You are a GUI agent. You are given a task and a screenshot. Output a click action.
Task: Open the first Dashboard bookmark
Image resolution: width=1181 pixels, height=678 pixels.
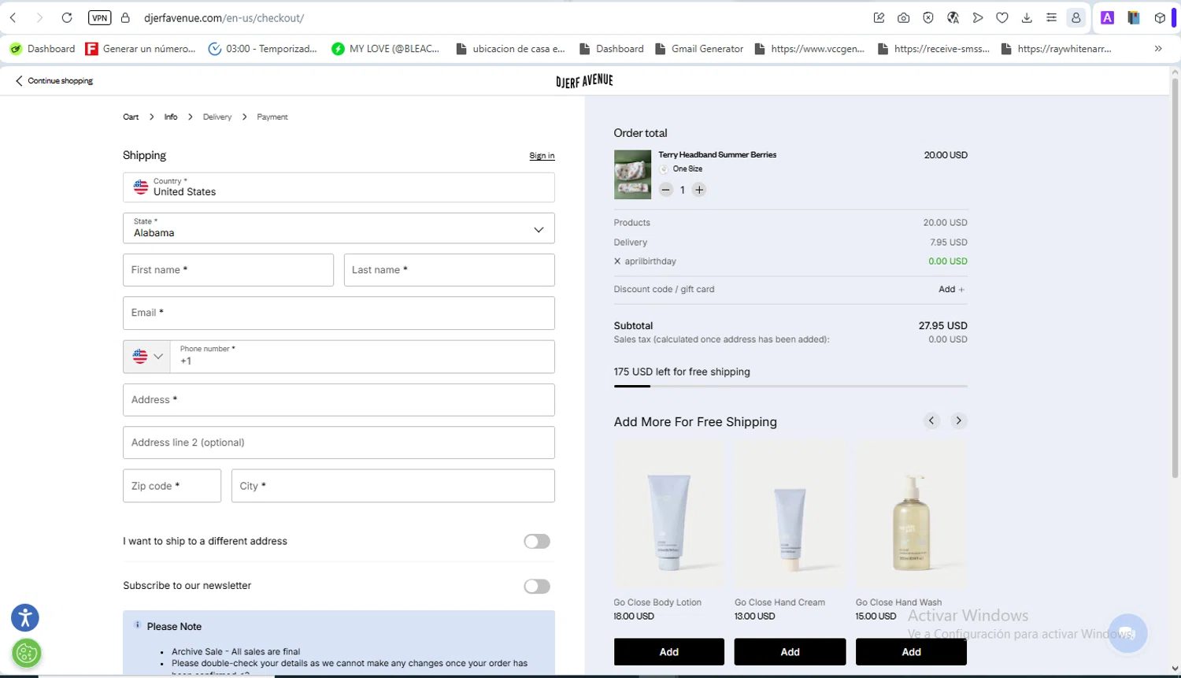[x=43, y=49]
